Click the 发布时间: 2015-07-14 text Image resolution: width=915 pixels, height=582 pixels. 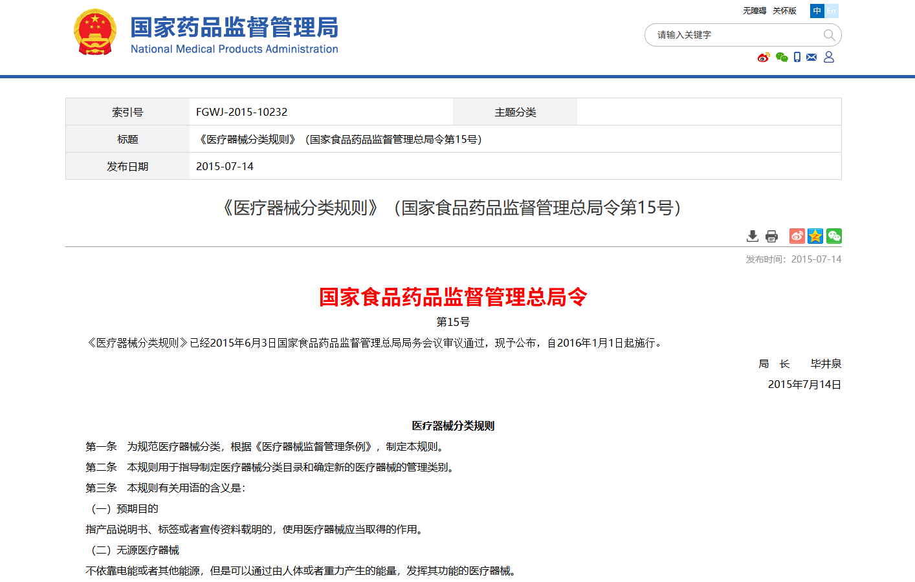coord(793,259)
